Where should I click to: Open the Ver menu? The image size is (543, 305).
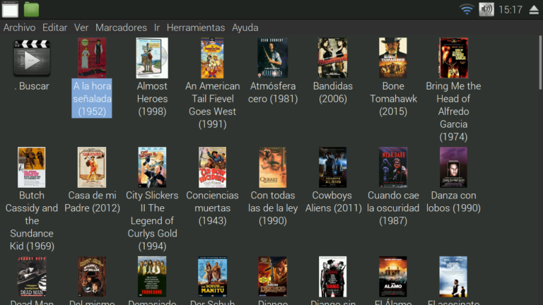tap(81, 28)
